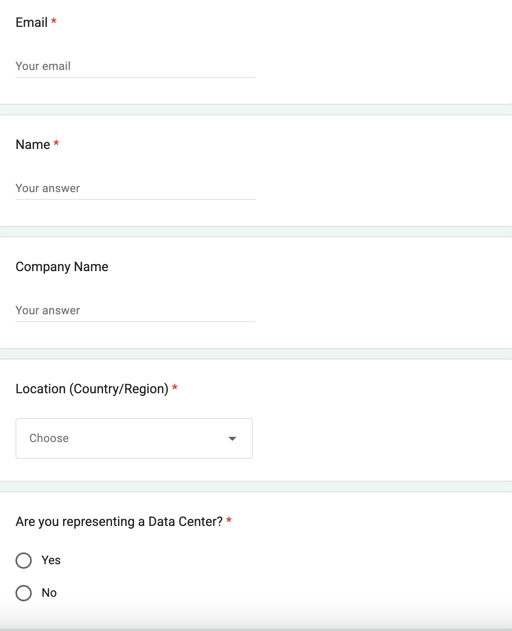Click the Name 'Your answer' field
512x631 pixels.
[136, 188]
